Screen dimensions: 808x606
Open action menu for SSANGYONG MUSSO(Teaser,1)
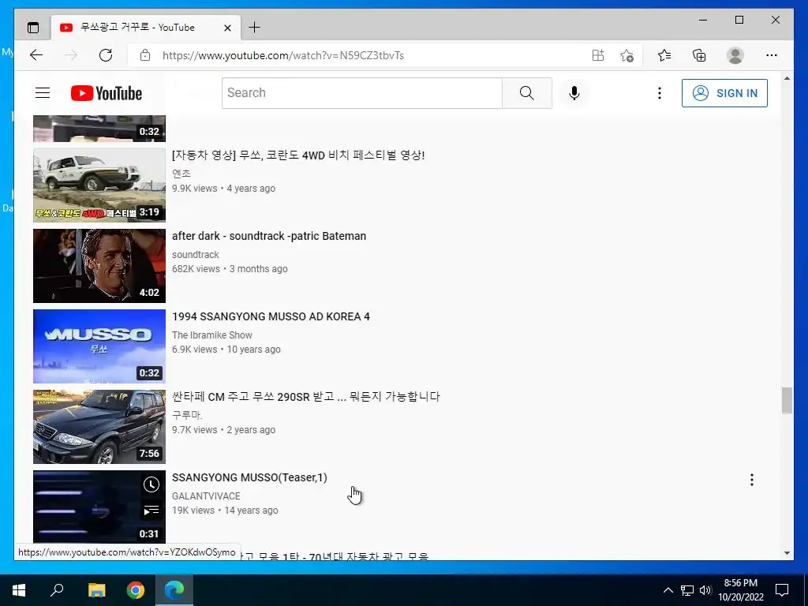point(752,480)
